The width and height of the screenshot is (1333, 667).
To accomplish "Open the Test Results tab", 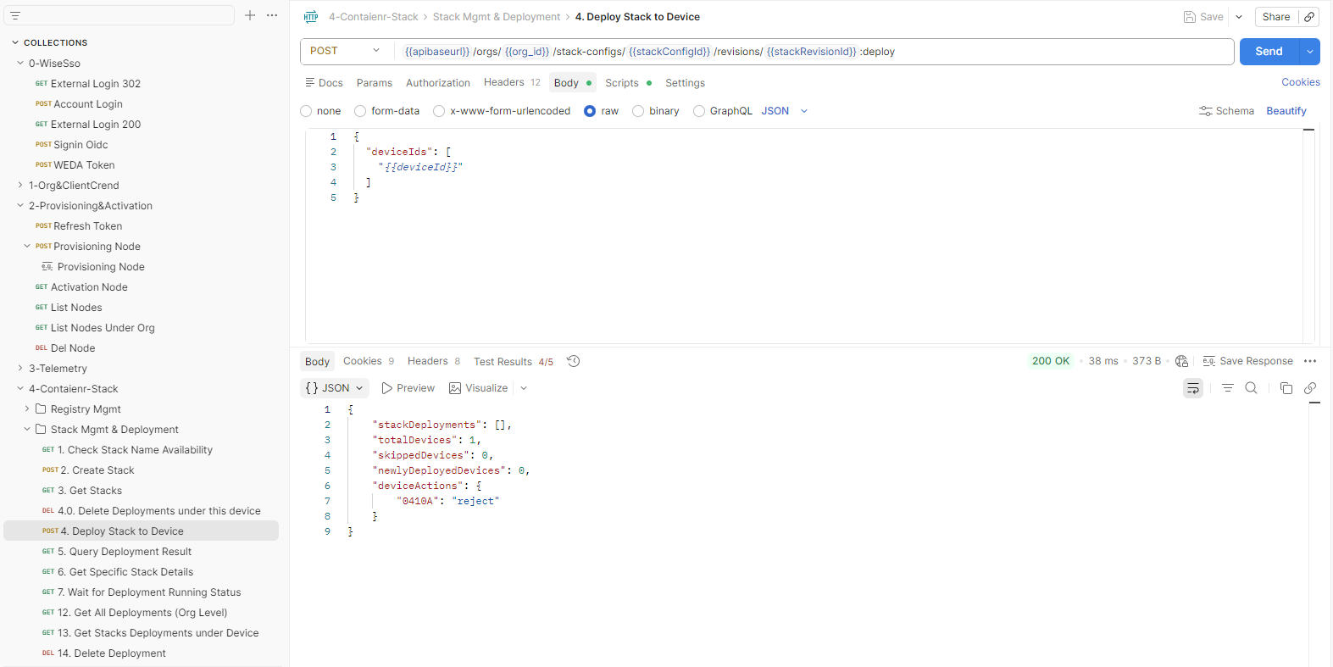I will [514, 362].
